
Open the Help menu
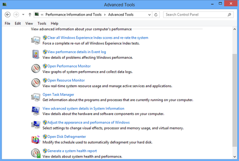click(55, 24)
